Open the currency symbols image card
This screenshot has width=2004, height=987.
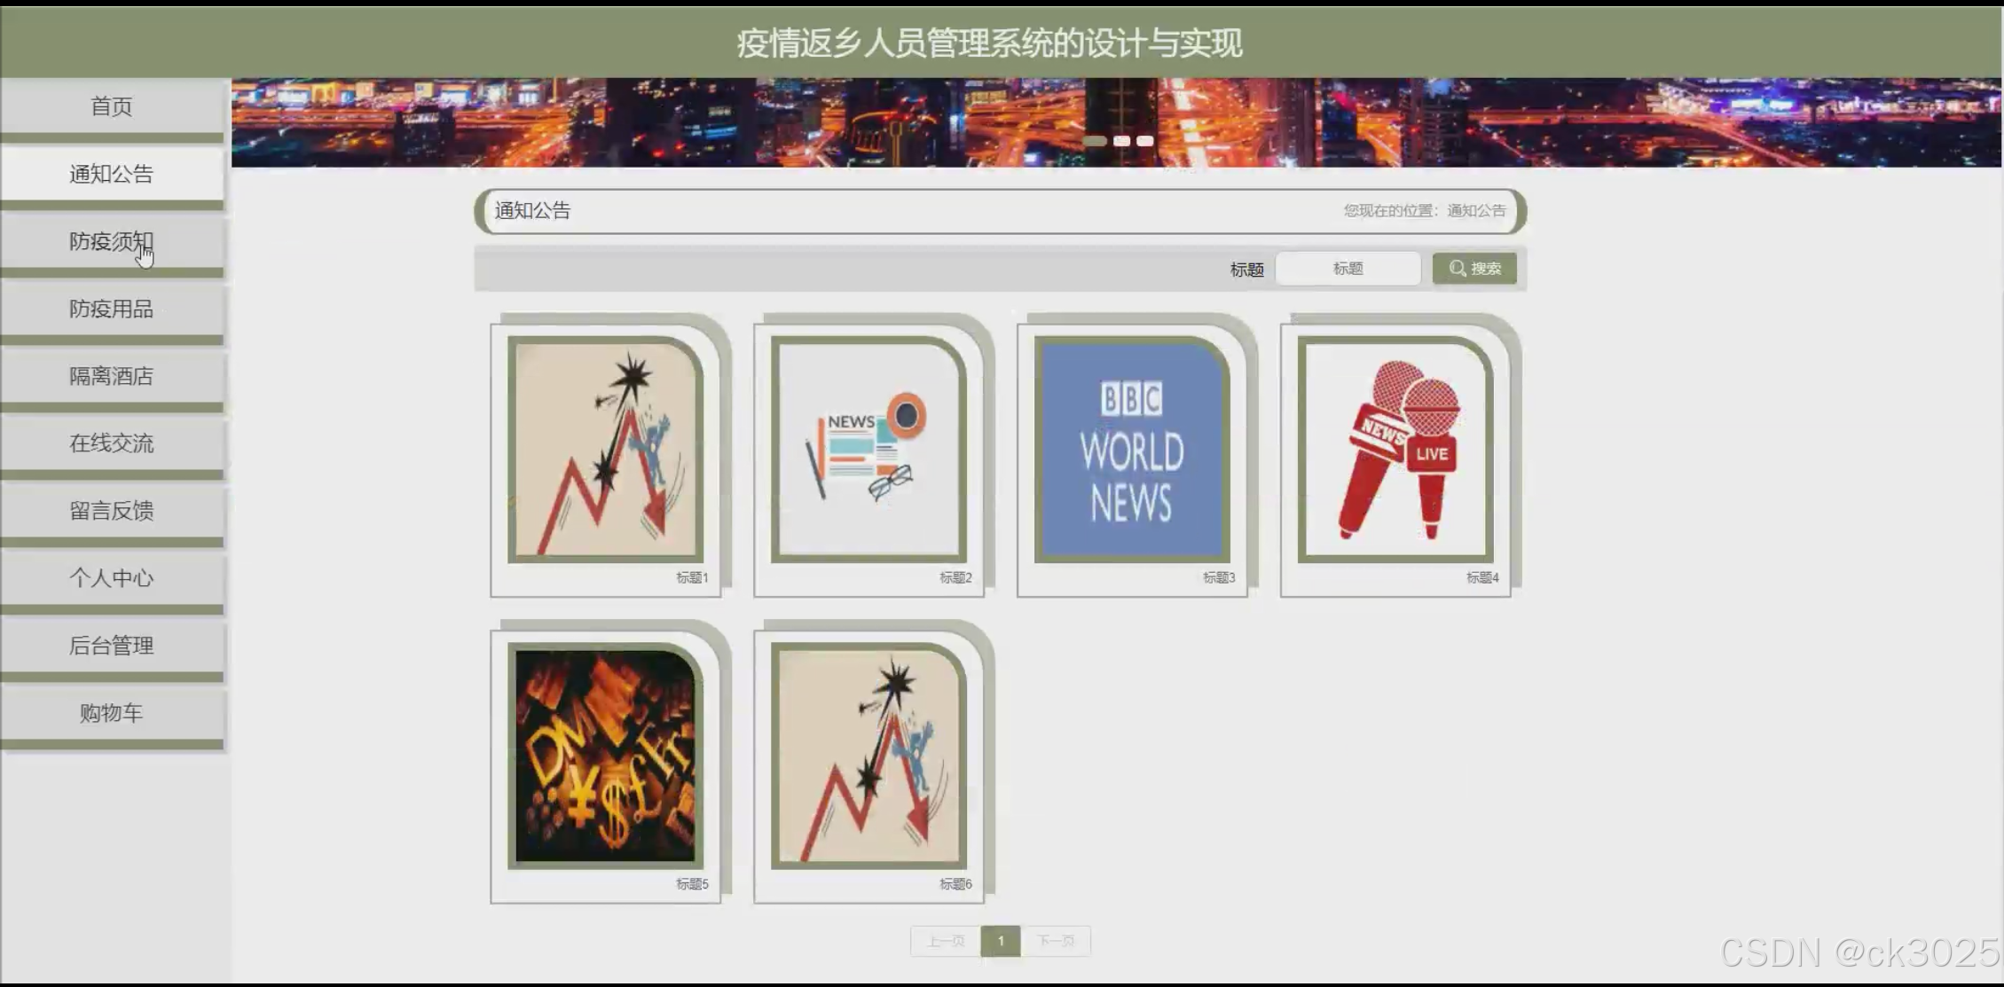605,756
